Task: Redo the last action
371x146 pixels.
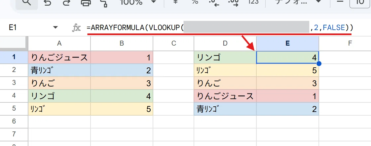Action: point(66,3)
